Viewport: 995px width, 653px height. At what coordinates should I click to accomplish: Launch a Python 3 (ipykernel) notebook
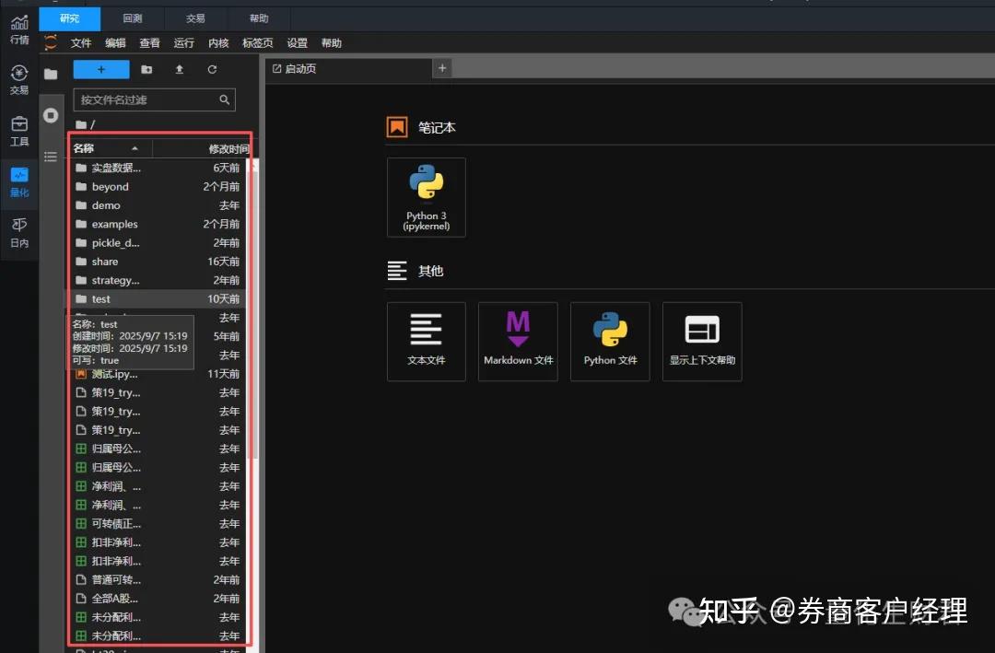(x=426, y=196)
